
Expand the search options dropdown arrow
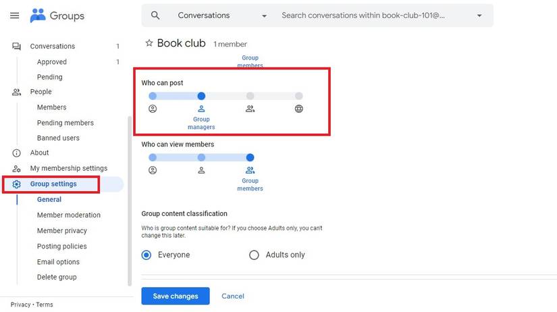pyautogui.click(x=479, y=16)
